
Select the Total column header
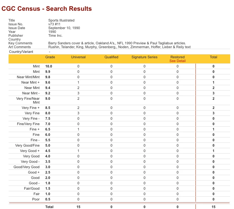[213, 57]
